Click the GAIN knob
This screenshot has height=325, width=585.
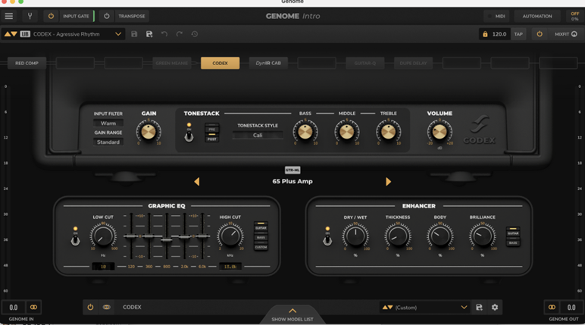pyautogui.click(x=149, y=131)
